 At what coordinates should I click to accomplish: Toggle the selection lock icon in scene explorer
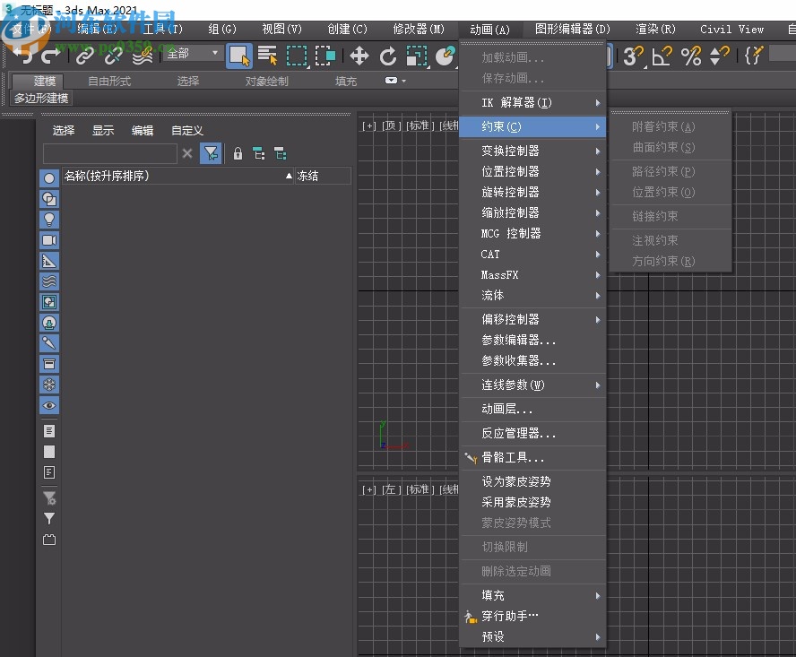click(x=238, y=154)
